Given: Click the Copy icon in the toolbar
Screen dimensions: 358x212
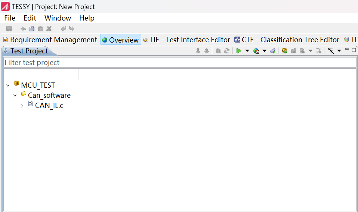Looking at the screenshot, I should point(32,29).
